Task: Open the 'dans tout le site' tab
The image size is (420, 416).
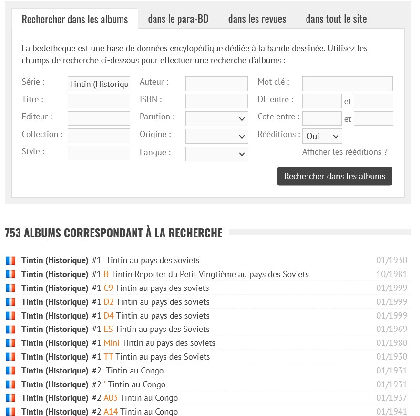Action: (336, 19)
